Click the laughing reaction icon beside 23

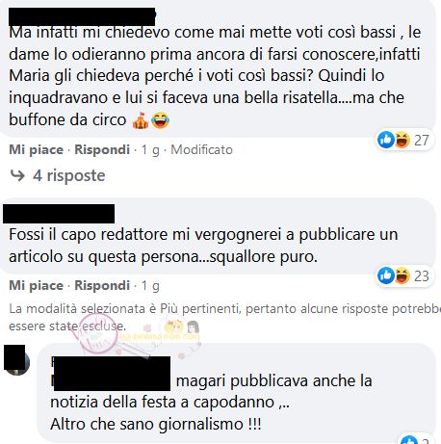coord(402,275)
